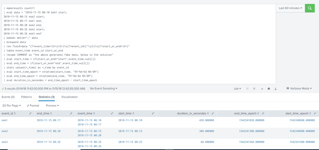The image size is (319, 150).
Task: Open the Last 60 minutes time picker
Action: point(290,8)
